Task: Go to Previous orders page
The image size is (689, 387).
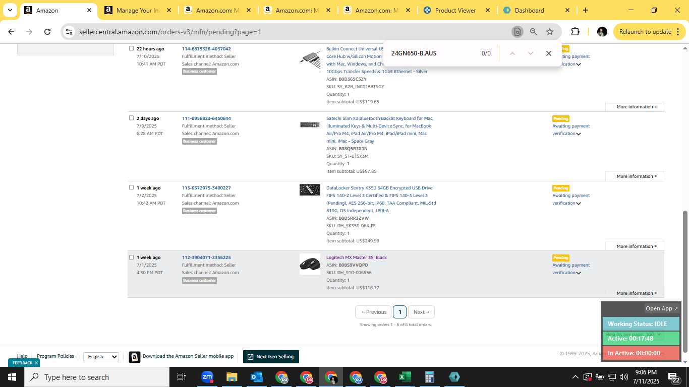Action: point(373,312)
